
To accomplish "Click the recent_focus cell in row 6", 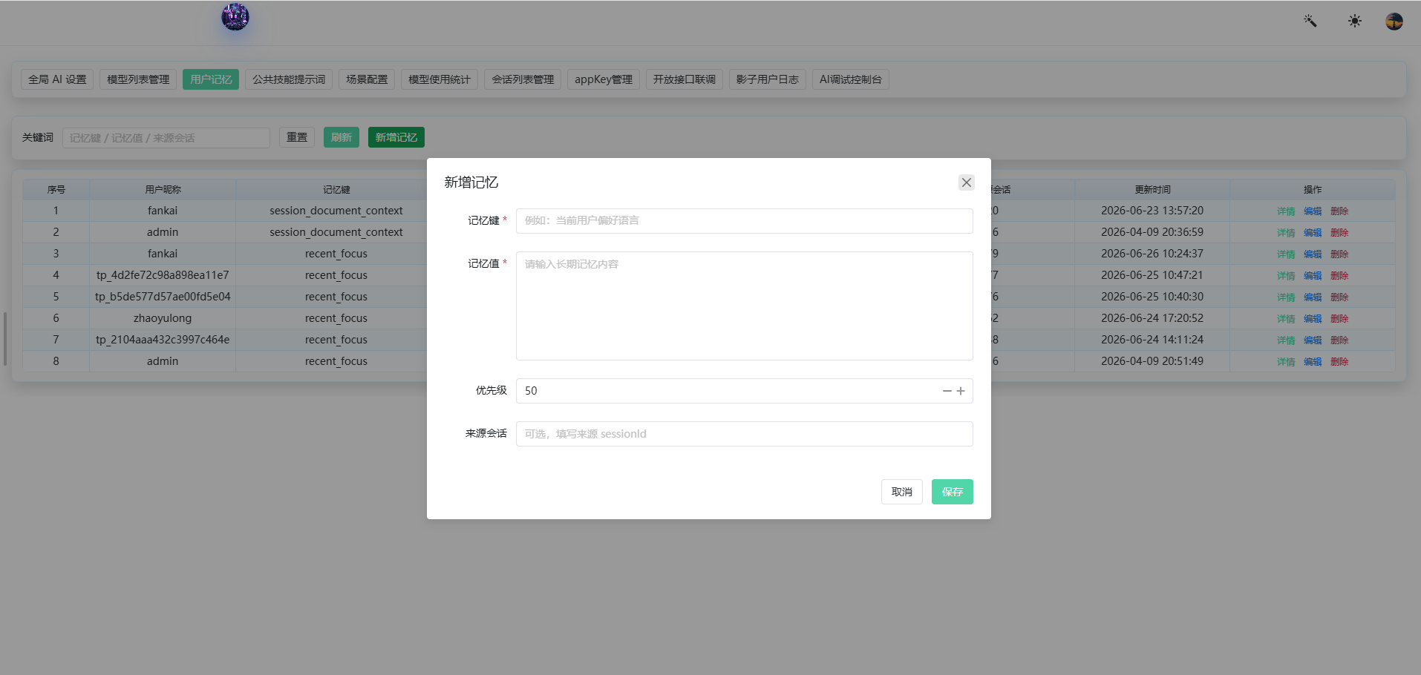I will tap(336, 318).
